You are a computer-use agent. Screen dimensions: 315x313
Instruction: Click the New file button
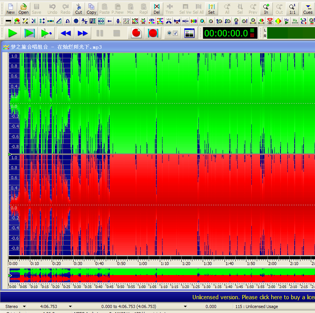pos(11,8)
